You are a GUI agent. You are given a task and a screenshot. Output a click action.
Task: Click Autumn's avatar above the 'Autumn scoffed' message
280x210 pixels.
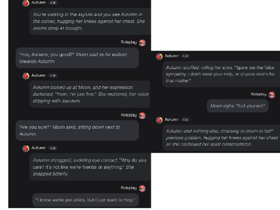[159, 57]
